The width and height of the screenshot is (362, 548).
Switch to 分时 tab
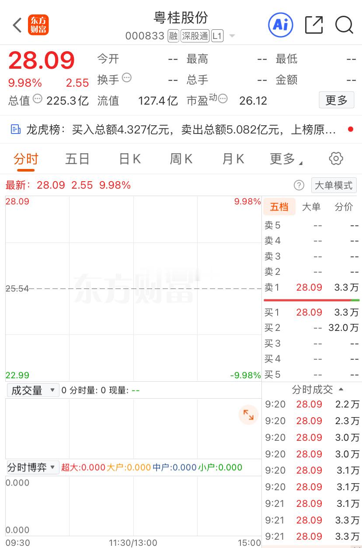(26, 159)
